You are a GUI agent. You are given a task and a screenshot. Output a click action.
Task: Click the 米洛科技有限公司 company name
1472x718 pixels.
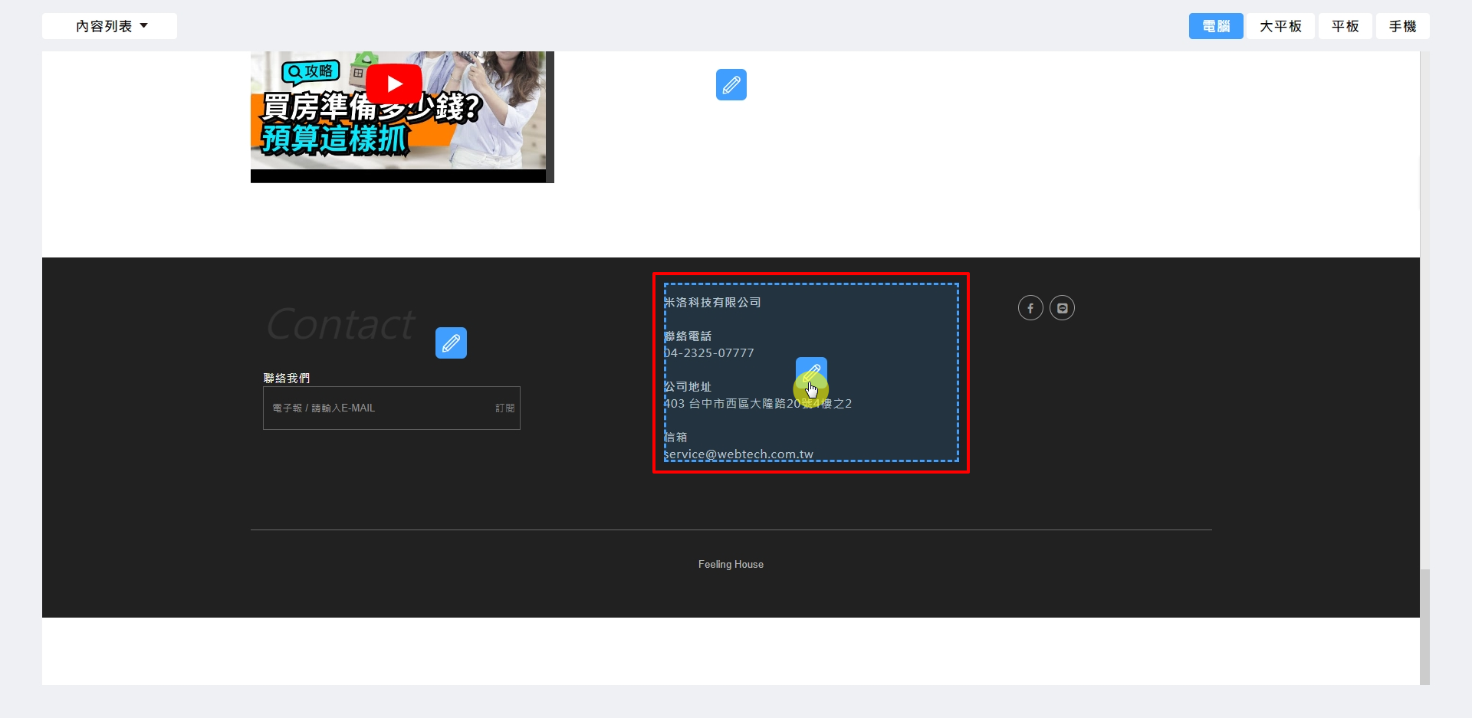712,303
